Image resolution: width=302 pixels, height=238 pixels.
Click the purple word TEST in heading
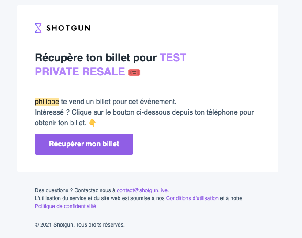[173, 58]
